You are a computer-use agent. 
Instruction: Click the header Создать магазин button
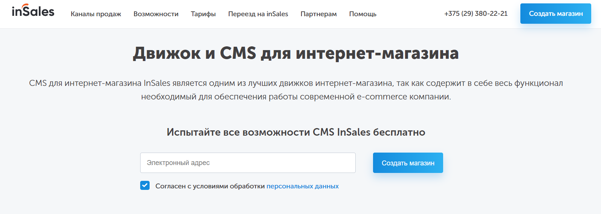click(x=556, y=14)
